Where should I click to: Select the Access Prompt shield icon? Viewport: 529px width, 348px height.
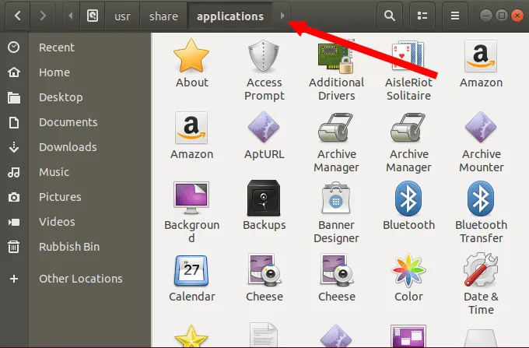[x=264, y=56]
